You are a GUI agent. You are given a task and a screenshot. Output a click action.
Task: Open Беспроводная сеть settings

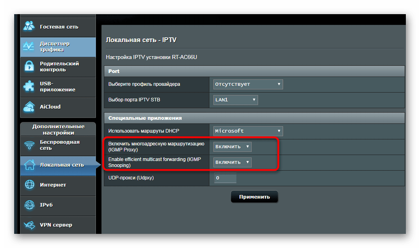click(58, 145)
